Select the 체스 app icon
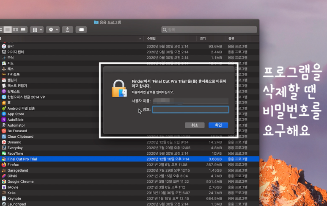This screenshot has height=206, width=327. (x=4, y=69)
